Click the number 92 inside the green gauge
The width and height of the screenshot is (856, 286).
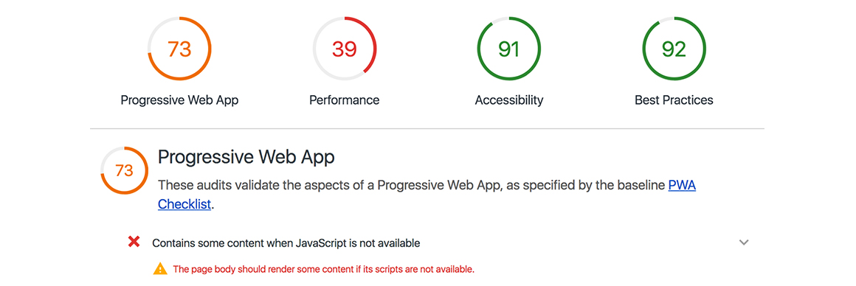click(674, 49)
